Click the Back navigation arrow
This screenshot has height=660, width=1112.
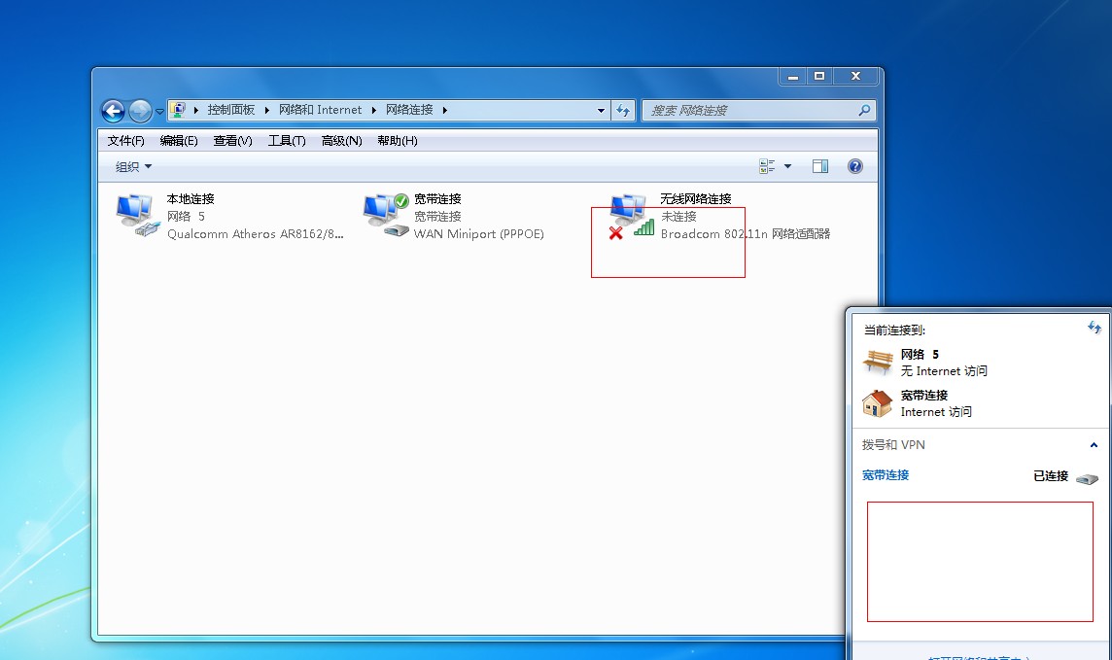pos(113,111)
